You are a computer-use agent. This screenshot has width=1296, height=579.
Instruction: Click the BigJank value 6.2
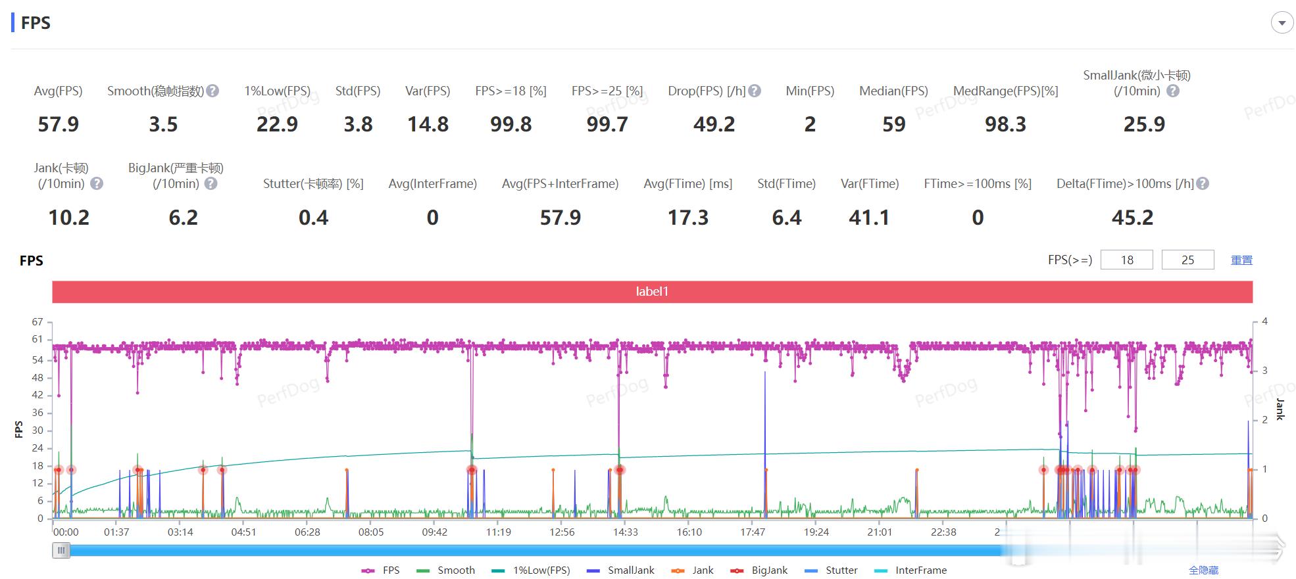click(x=183, y=218)
